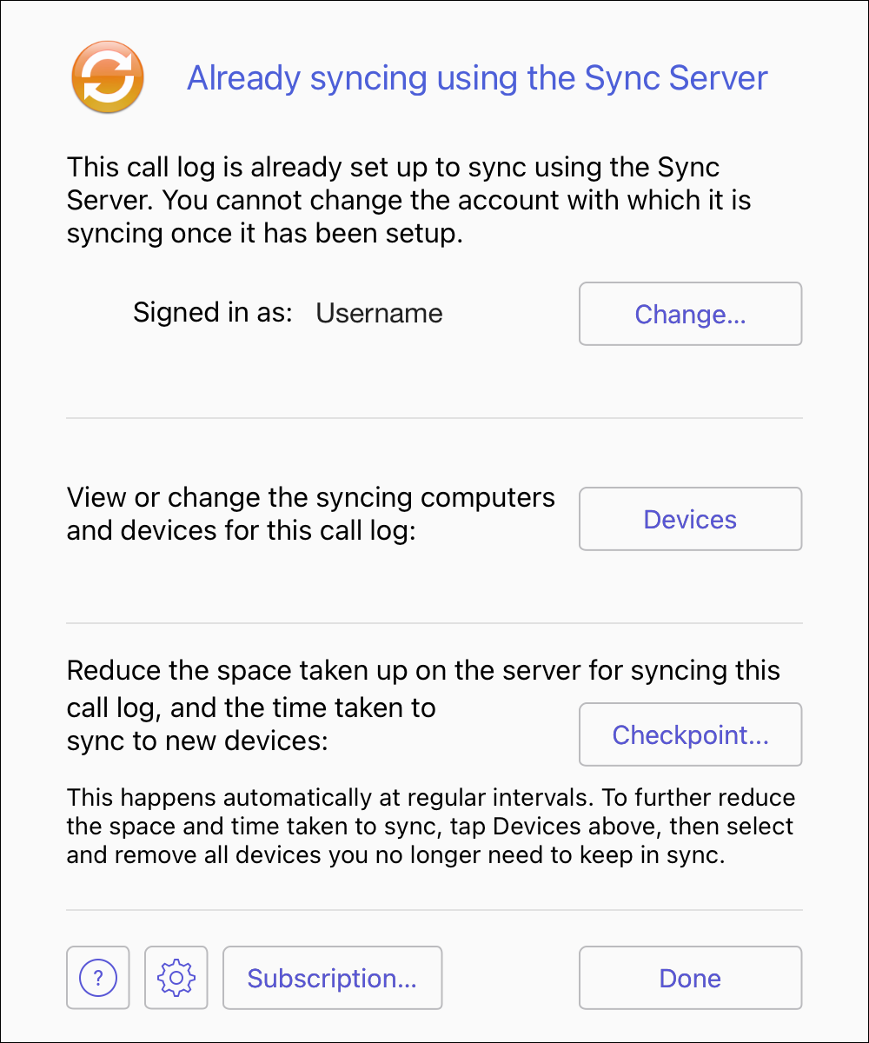Image resolution: width=869 pixels, height=1043 pixels.
Task: Open sync settings via the gear icon
Action: coord(176,979)
